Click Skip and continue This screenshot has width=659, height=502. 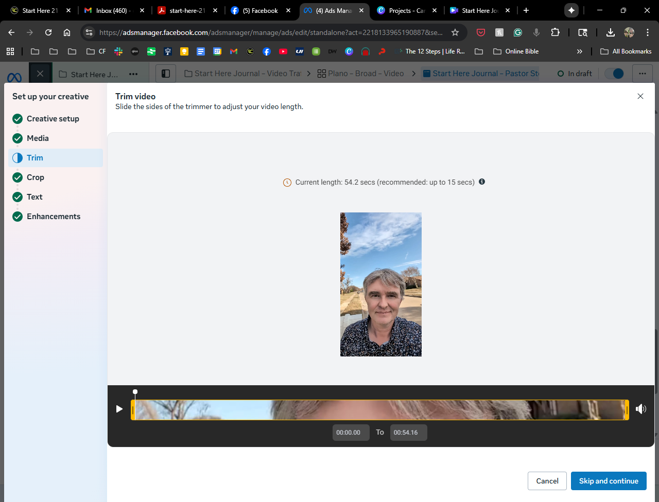pos(609,481)
